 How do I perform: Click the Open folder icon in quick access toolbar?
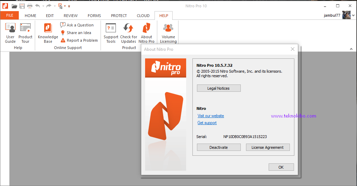[x=14, y=6]
